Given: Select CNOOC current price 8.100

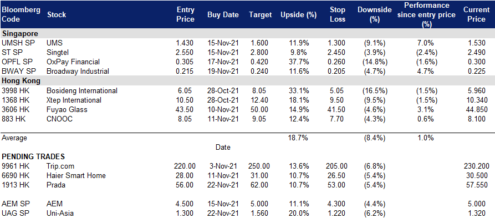Looking at the screenshot, I should pyautogui.click(x=476, y=119).
